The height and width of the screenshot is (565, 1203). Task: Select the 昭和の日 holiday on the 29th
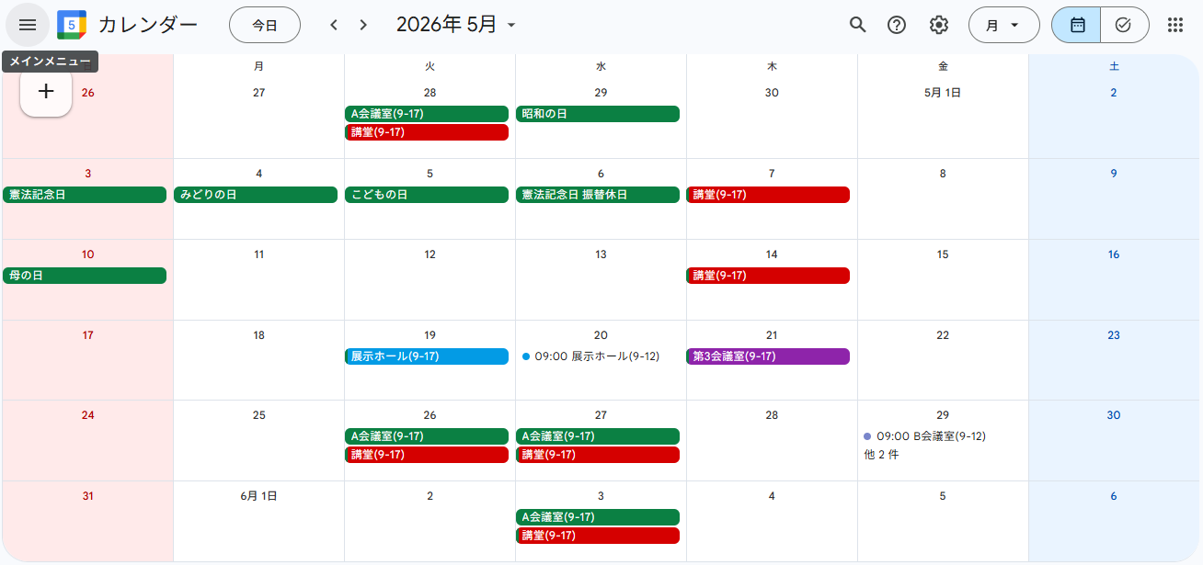(x=597, y=114)
